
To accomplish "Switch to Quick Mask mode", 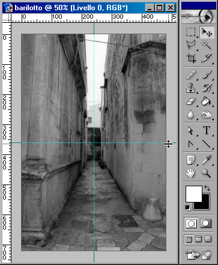I will pyautogui.click(x=206, y=224).
